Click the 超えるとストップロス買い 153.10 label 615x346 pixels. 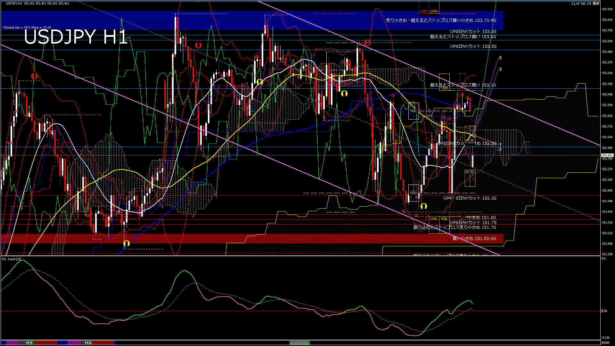463,85
